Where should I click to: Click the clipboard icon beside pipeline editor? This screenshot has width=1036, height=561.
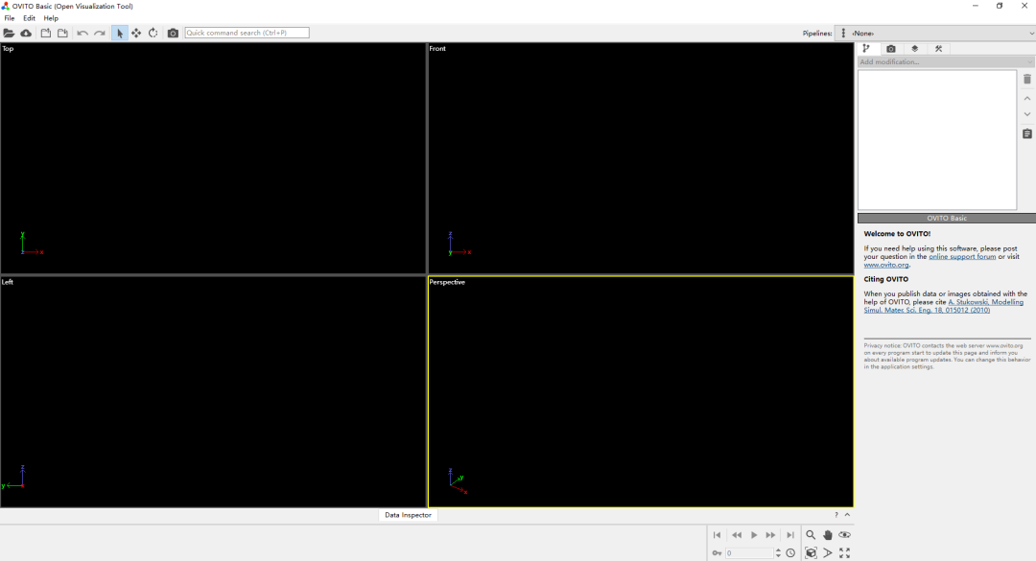(1026, 133)
